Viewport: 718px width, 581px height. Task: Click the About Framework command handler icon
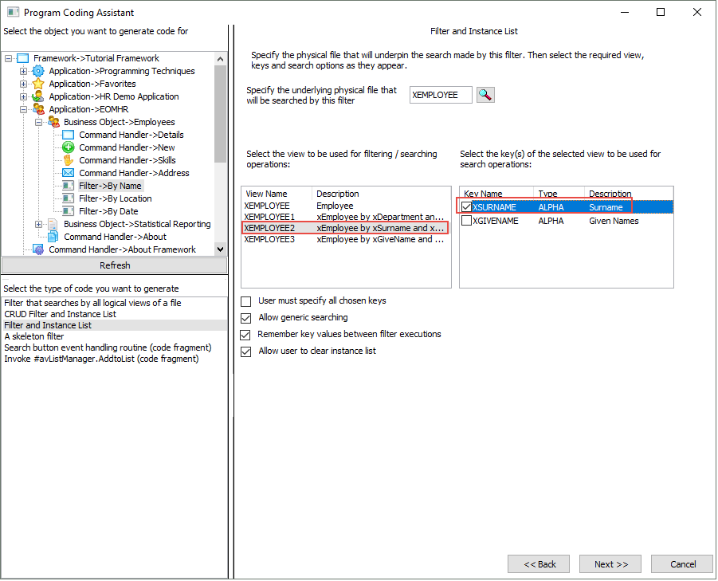pyautogui.click(x=38, y=249)
